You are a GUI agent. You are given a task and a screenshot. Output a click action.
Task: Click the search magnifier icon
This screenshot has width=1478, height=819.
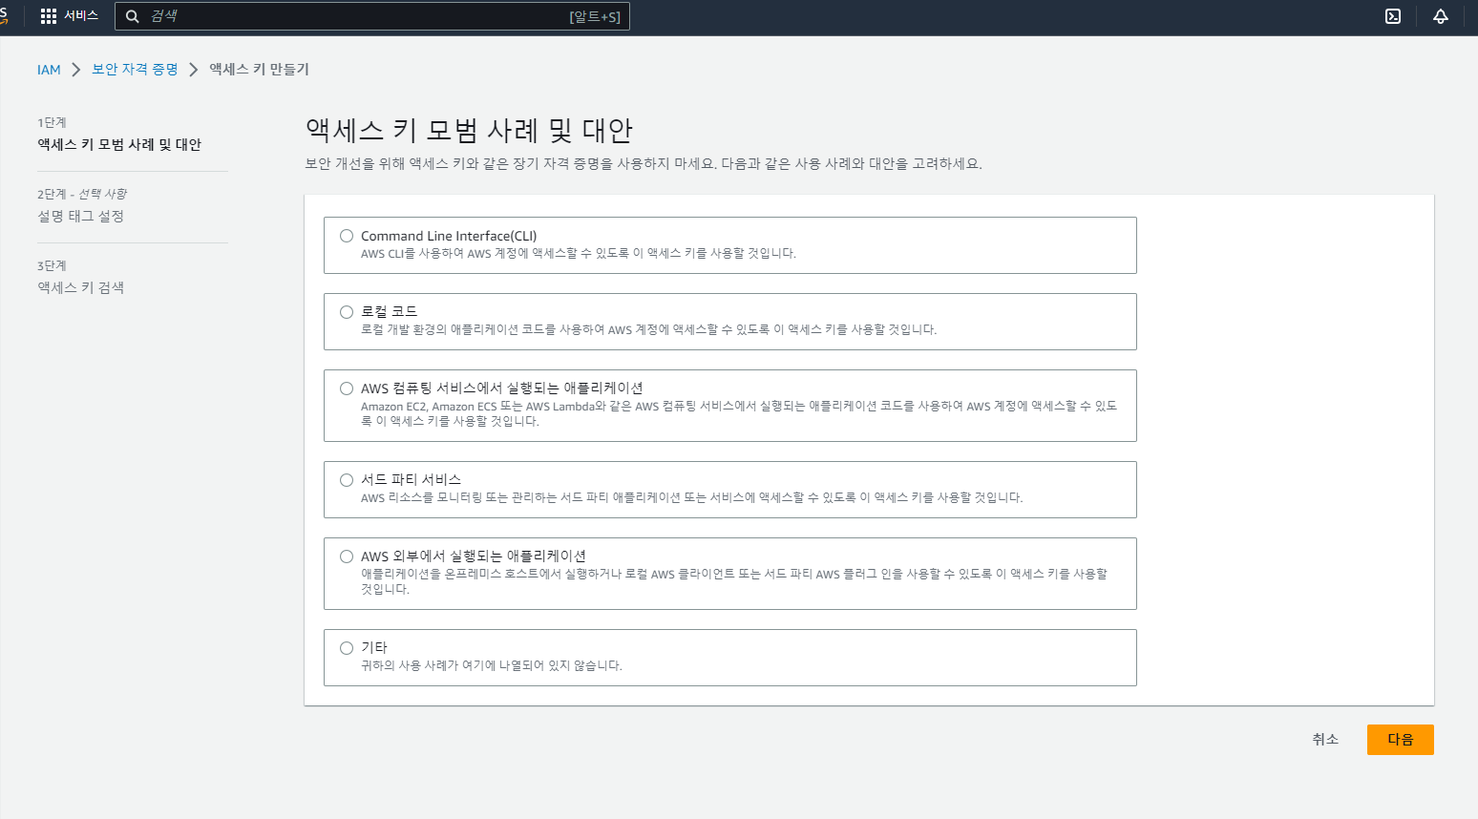click(133, 16)
